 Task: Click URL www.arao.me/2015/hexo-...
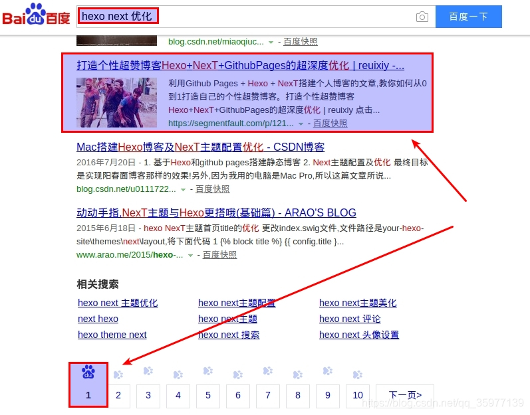130,255
